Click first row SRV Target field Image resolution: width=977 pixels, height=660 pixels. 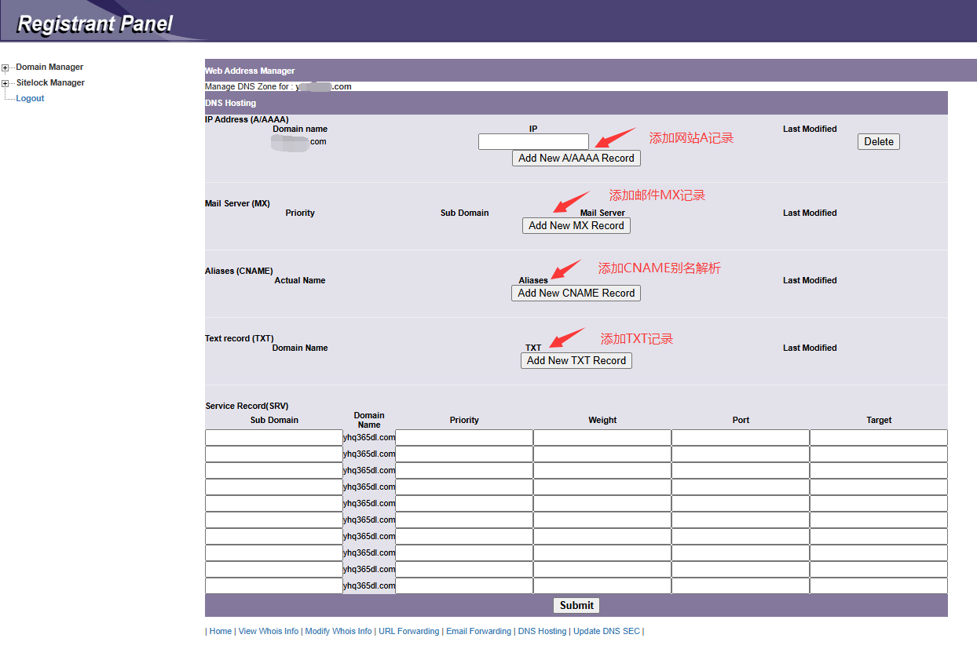point(878,438)
